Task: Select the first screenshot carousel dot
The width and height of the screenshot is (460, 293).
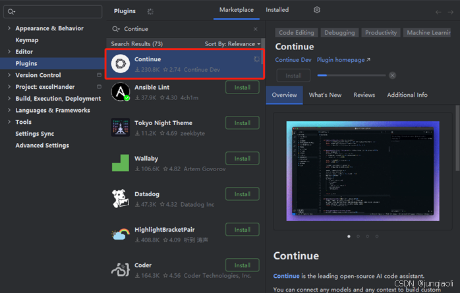Action: tap(349, 236)
